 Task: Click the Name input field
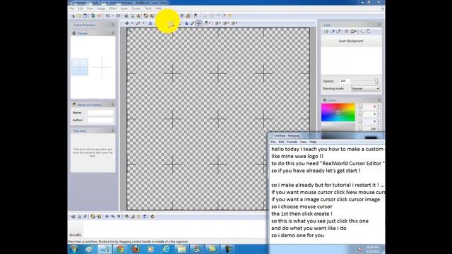[100, 113]
